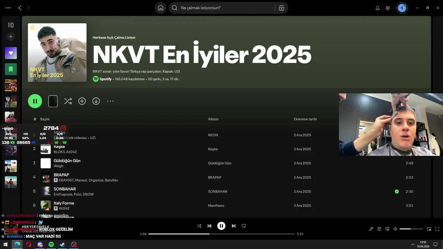Toggle the green saved check on SONBAHAR

tap(397, 192)
